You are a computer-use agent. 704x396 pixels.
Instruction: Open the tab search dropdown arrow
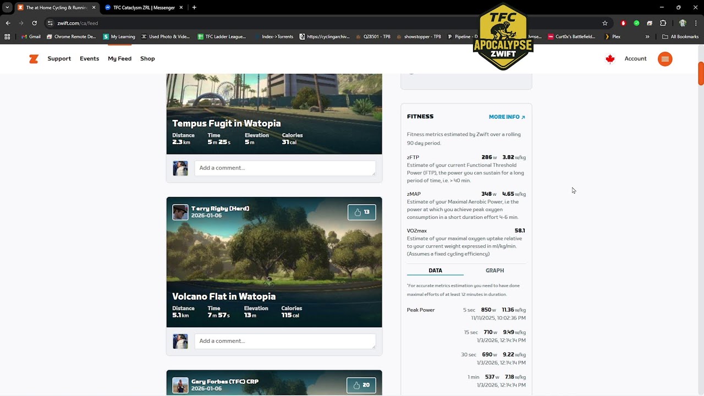(x=7, y=8)
